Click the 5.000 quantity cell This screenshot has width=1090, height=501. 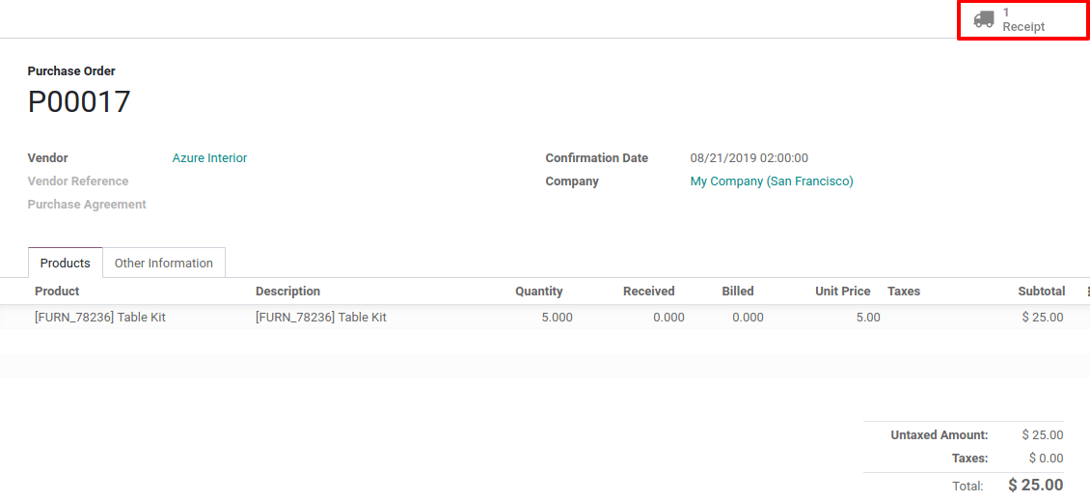pos(556,317)
